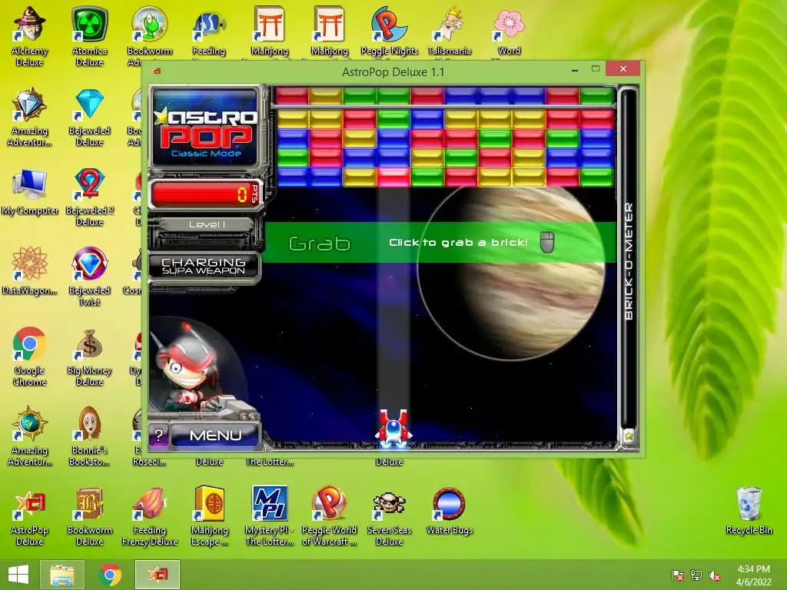Click the mouse icon in Grab banner
The width and height of the screenshot is (787, 590).
547,242
